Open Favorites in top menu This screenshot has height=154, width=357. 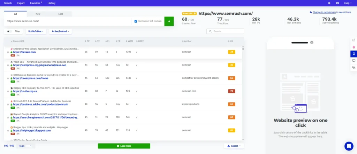point(36,3)
